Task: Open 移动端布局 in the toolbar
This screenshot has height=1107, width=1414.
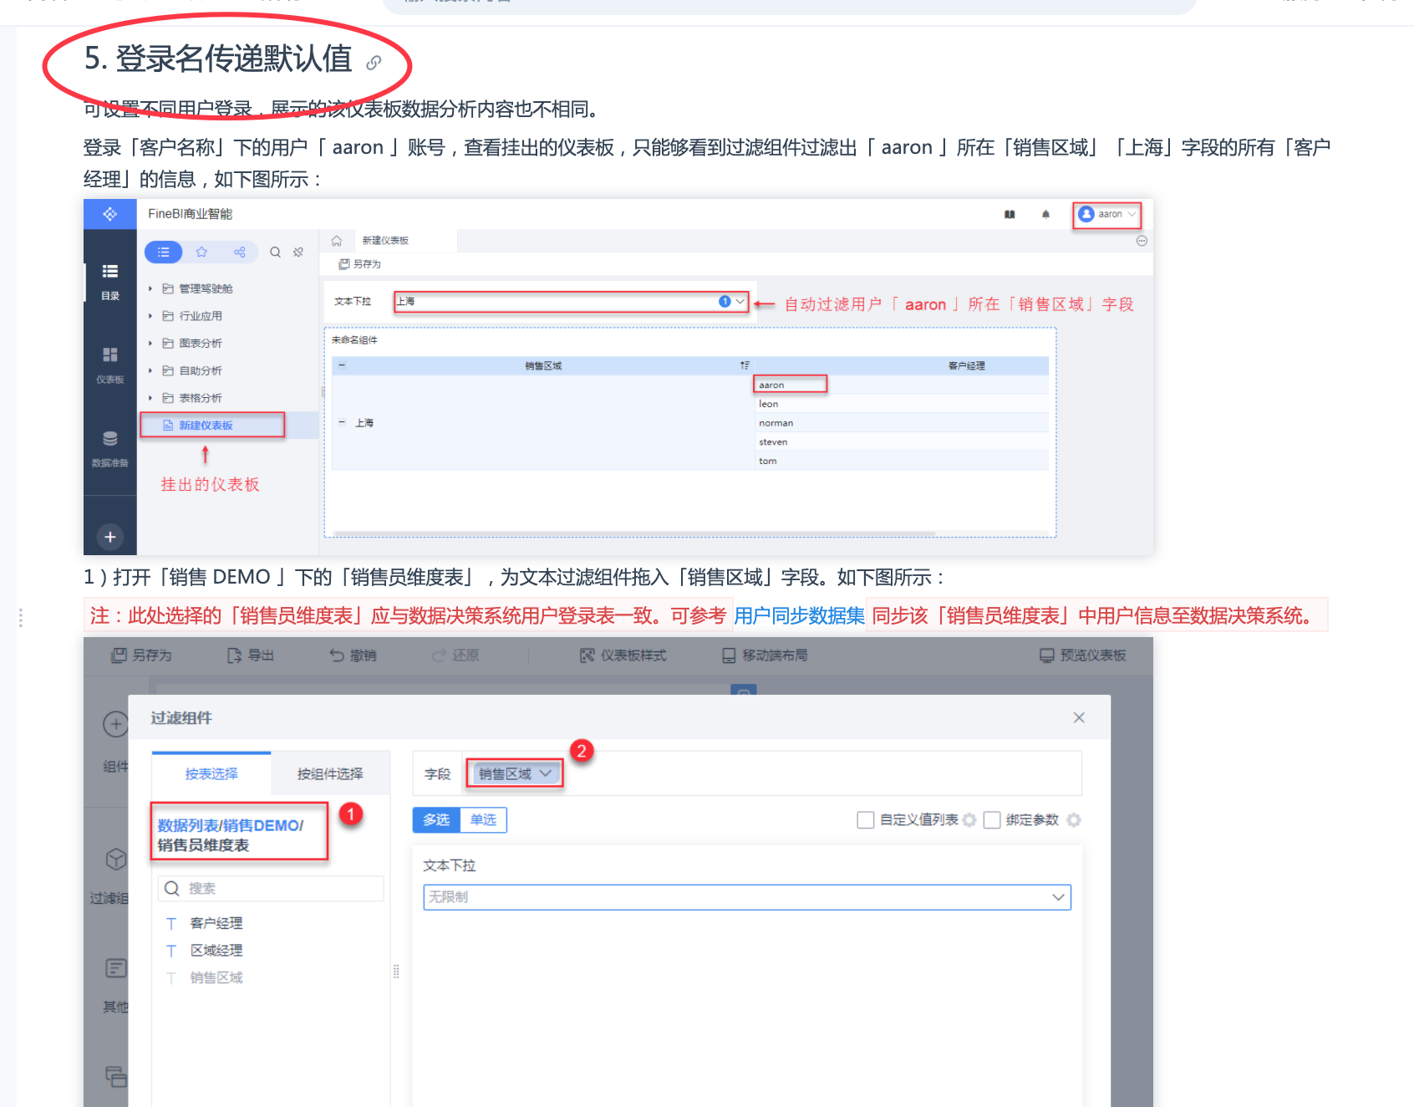Action: pos(765,656)
